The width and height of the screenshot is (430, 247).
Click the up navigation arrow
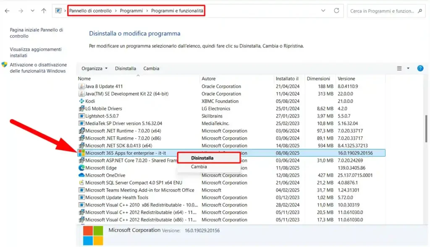click(43, 10)
